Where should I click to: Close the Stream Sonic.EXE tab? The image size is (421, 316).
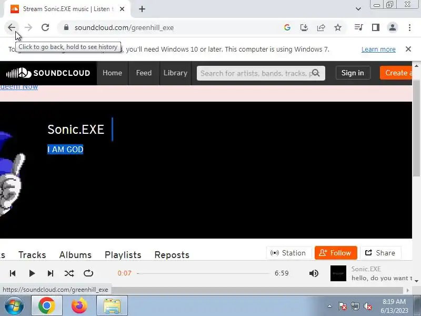[x=122, y=9]
